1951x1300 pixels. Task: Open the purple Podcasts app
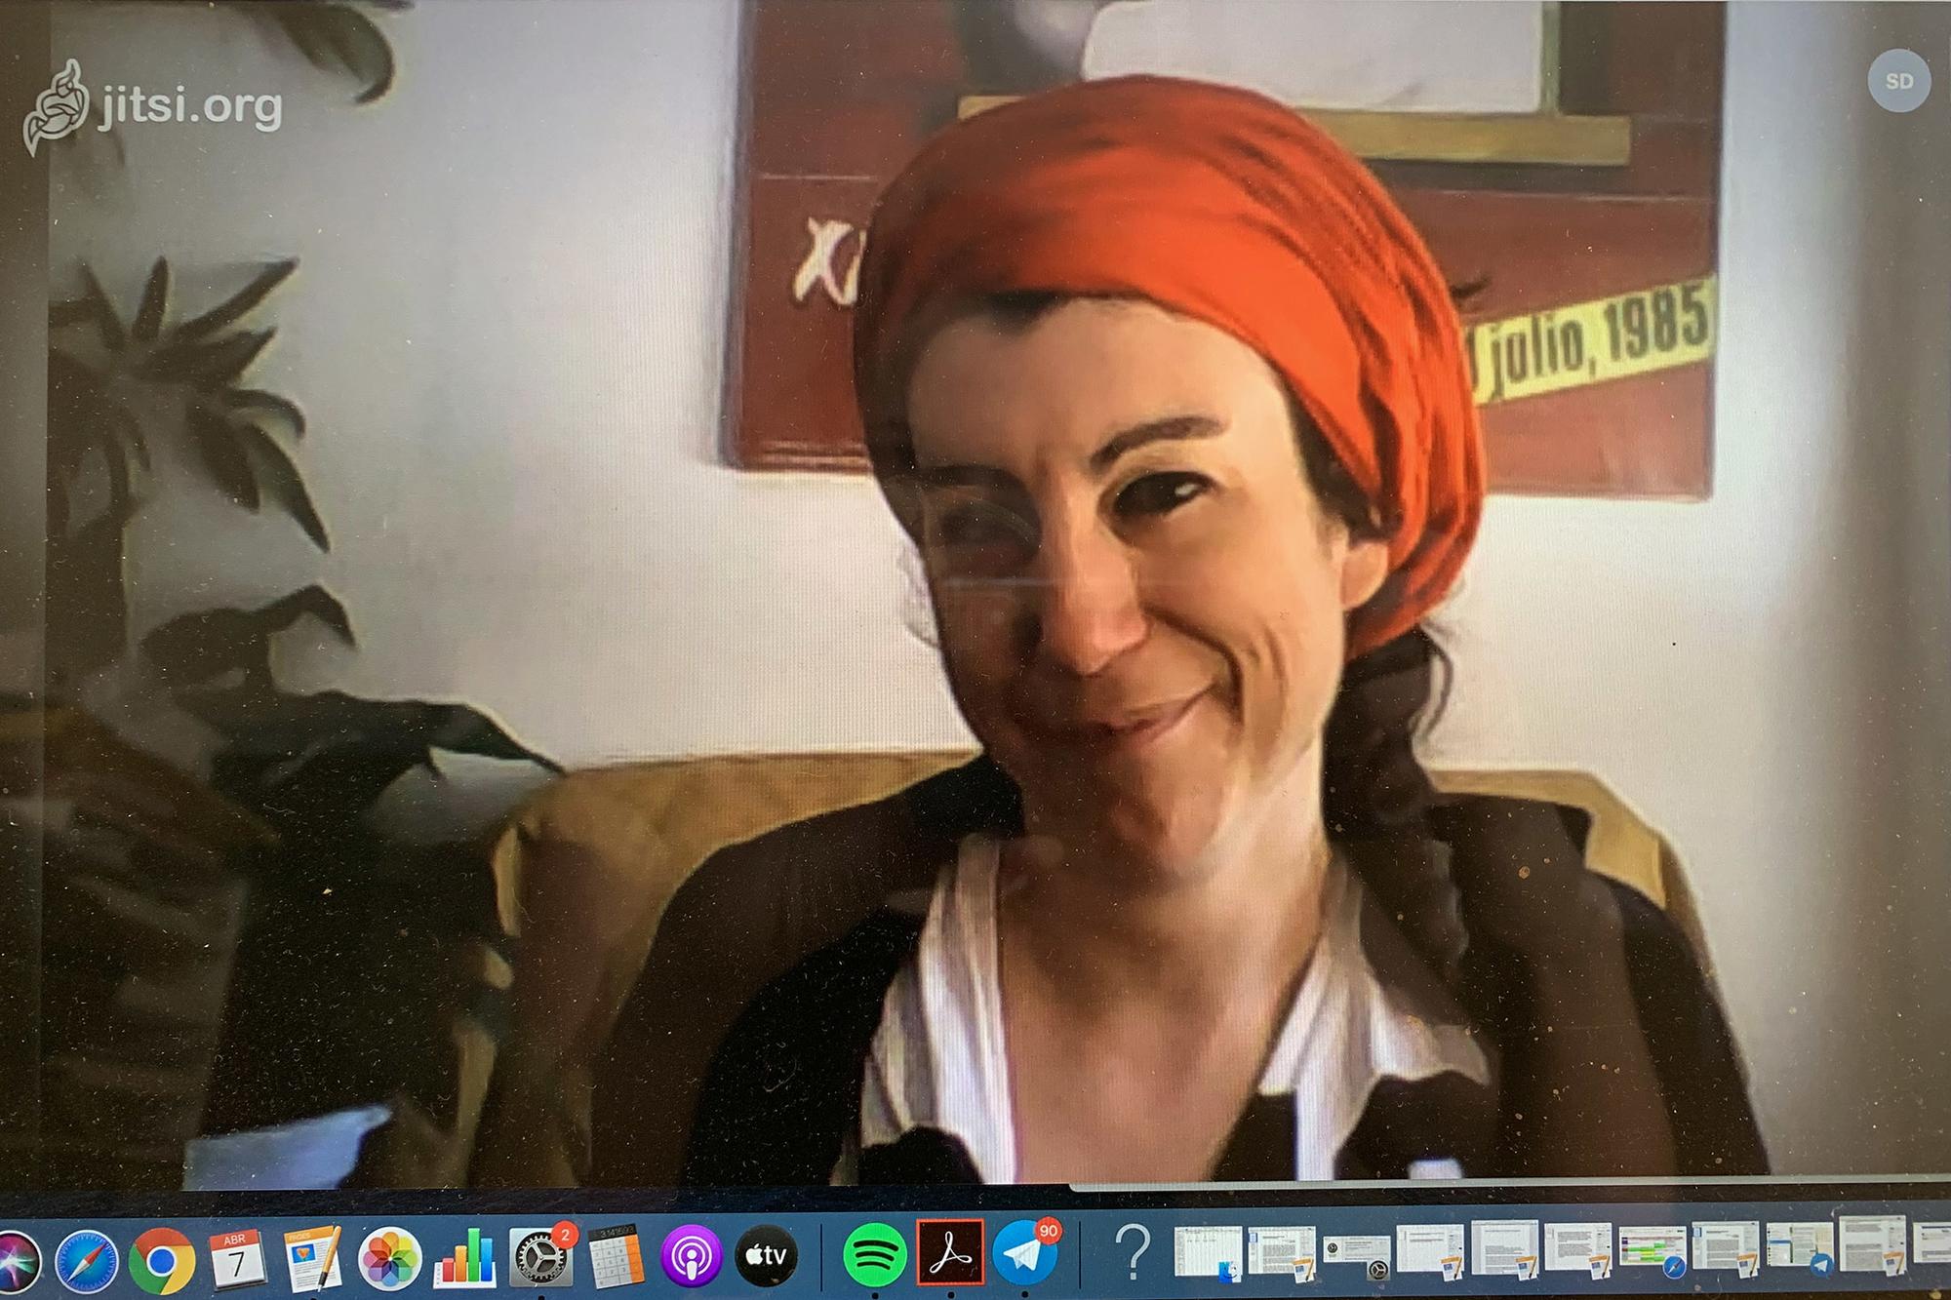pos(691,1258)
